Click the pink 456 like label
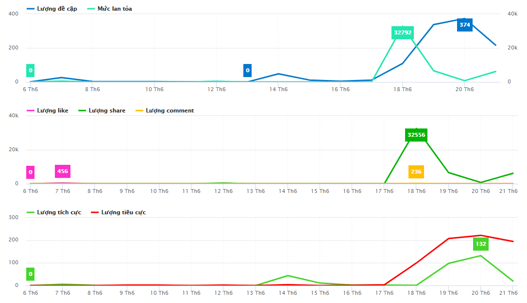This screenshot has height=303, width=527. click(63, 171)
